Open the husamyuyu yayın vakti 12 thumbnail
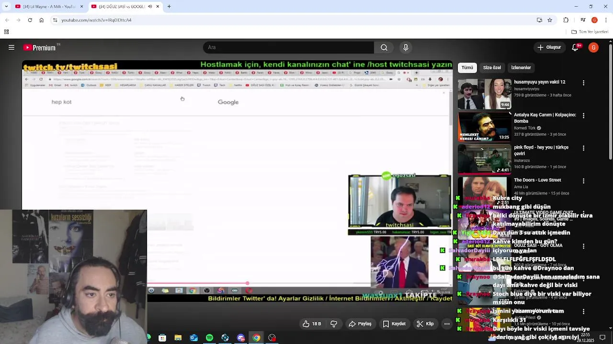613x344 pixels. coord(485,94)
